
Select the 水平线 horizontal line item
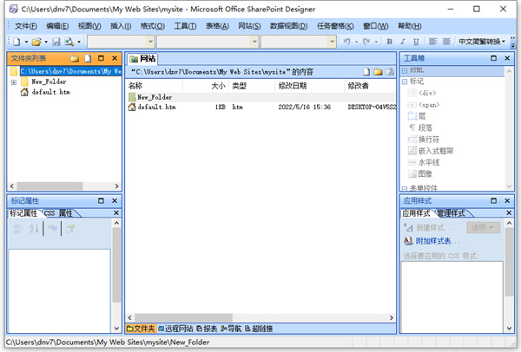click(x=424, y=163)
